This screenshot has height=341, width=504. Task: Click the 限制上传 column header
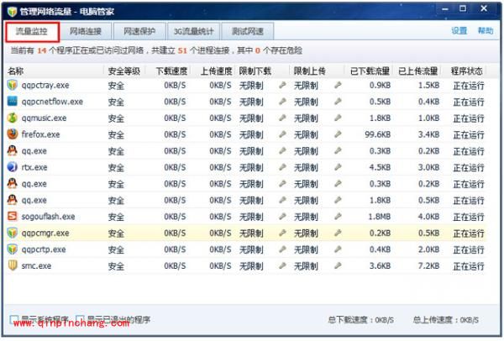coord(309,71)
